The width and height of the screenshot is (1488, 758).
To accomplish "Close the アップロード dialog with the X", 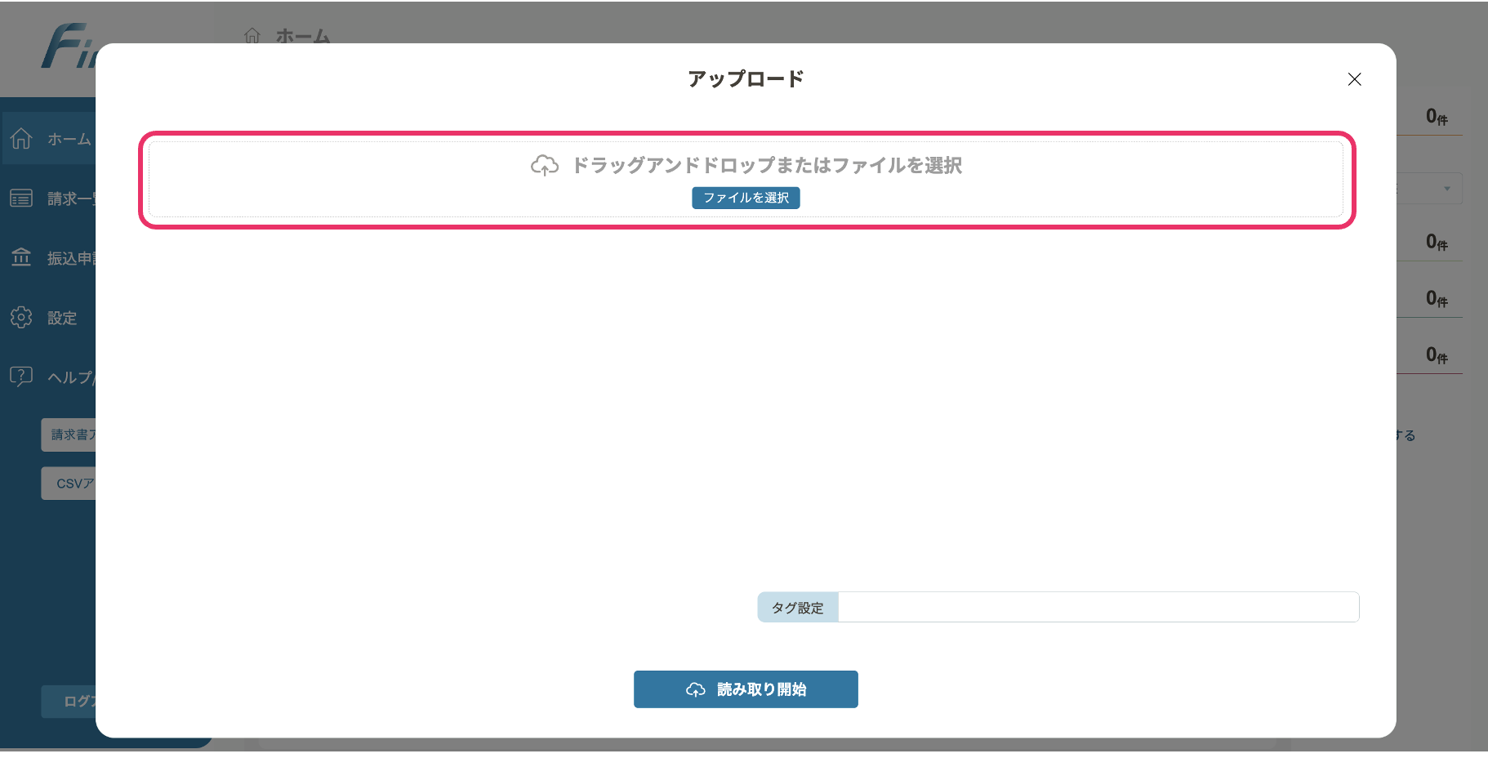I will [x=1354, y=79].
